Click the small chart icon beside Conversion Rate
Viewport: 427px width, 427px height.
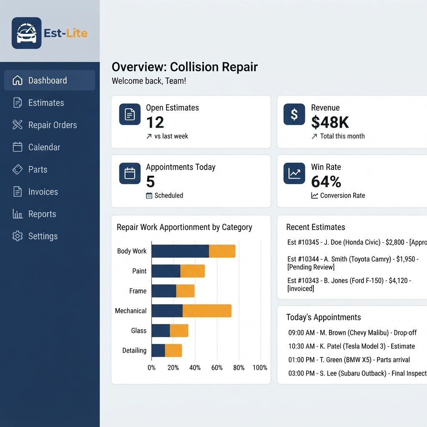[314, 196]
